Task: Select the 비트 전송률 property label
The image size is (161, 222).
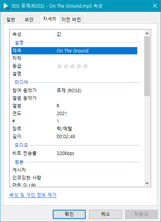Action: coord(24,153)
